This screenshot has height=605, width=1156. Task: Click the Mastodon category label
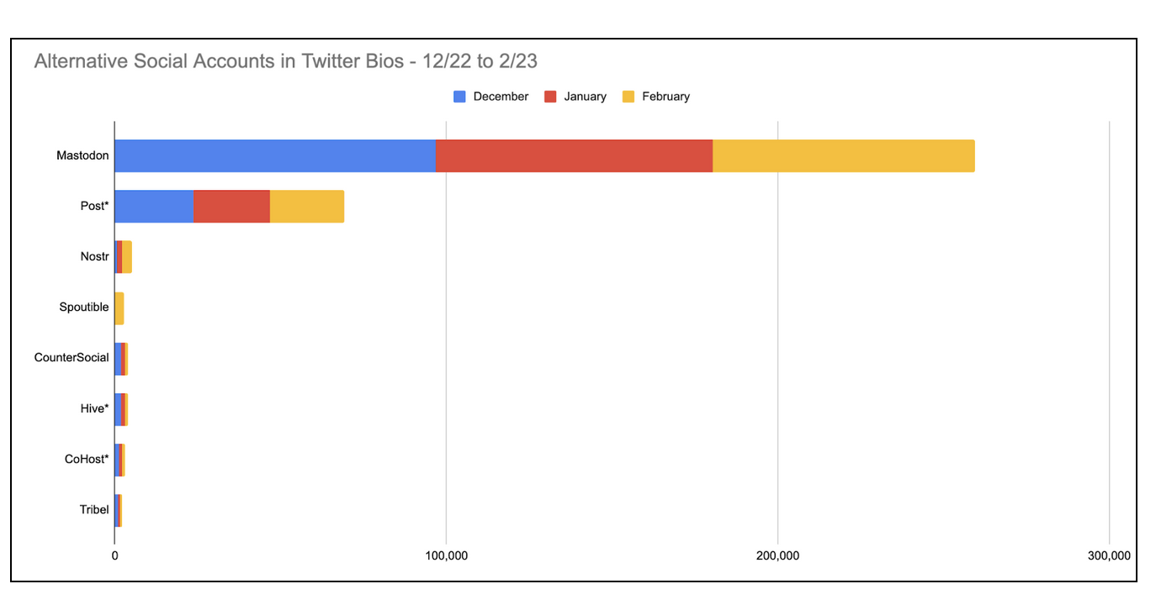pyautogui.click(x=82, y=155)
